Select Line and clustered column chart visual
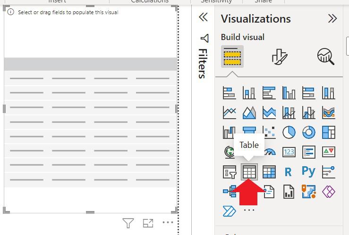The image size is (349, 235). pyautogui.click(x=308, y=112)
